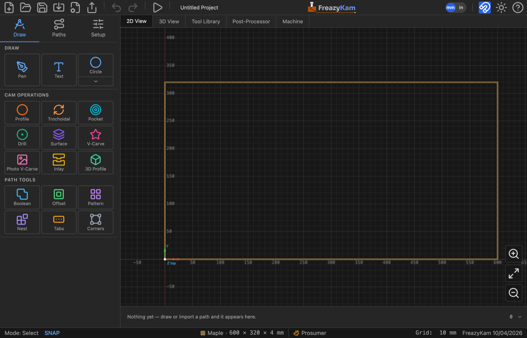Image resolution: width=527 pixels, height=338 pixels.
Task: Add a Drill operation
Action: click(22, 137)
